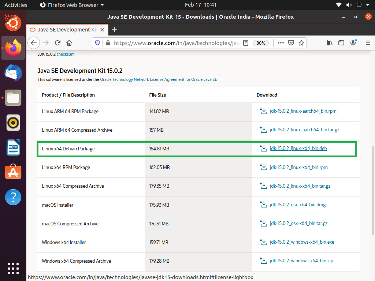
Task: Download jdk-15.0.2_linux-aarch64_bin.rpm
Action: (x=303, y=111)
